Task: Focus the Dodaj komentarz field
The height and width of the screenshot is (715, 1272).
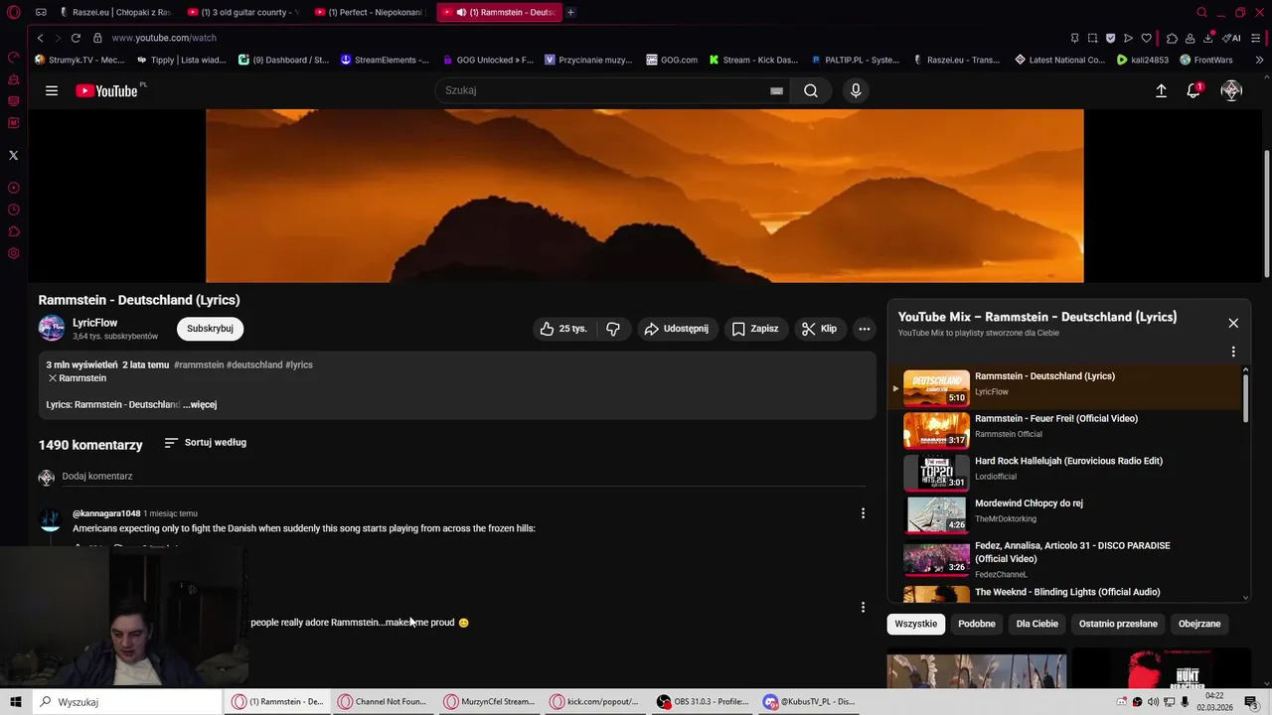Action: point(463,477)
